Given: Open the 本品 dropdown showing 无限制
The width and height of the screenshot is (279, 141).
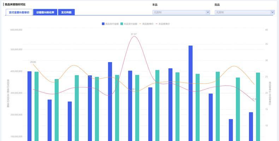Looking at the screenshot, I should click(181, 12).
